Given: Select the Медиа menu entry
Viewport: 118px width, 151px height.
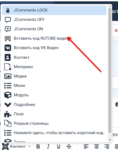Looking at the screenshot, I should point(54,76).
